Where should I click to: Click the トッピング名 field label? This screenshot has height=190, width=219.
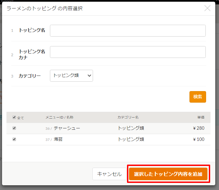(x=32, y=30)
